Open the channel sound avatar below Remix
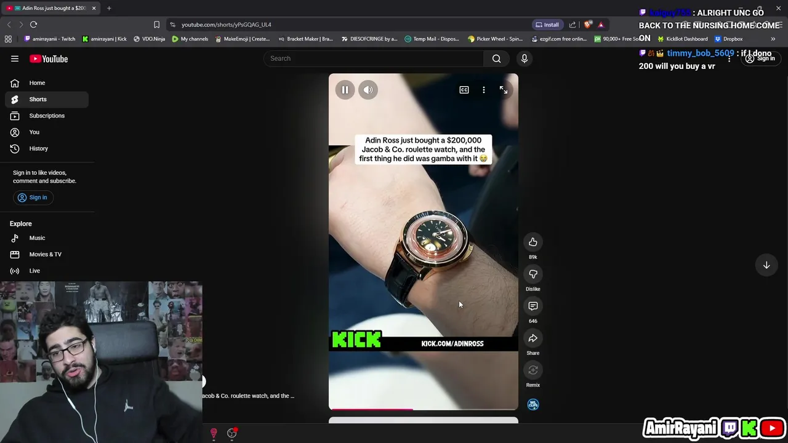The width and height of the screenshot is (788, 443). click(533, 404)
